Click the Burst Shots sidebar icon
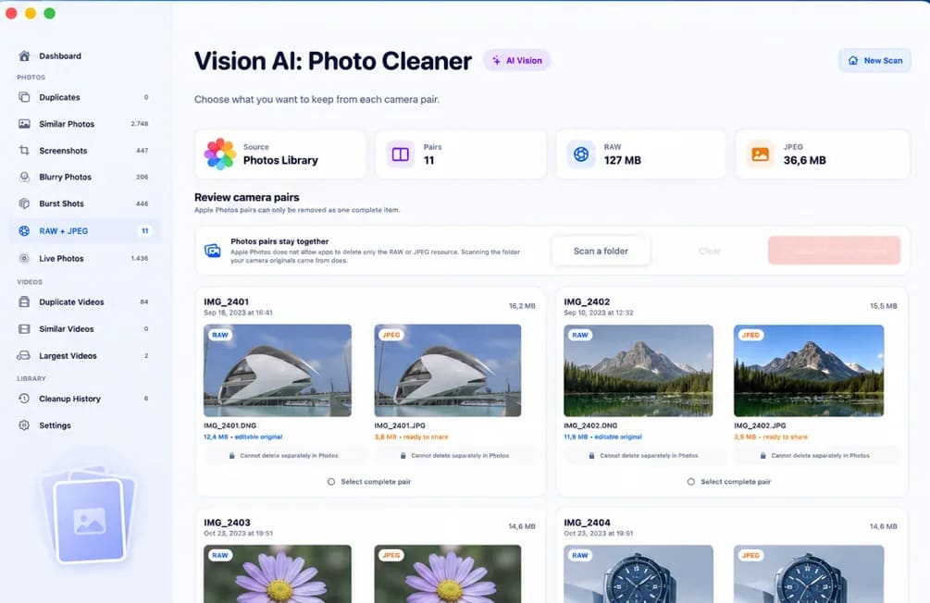The height and width of the screenshot is (603, 930). click(24, 203)
